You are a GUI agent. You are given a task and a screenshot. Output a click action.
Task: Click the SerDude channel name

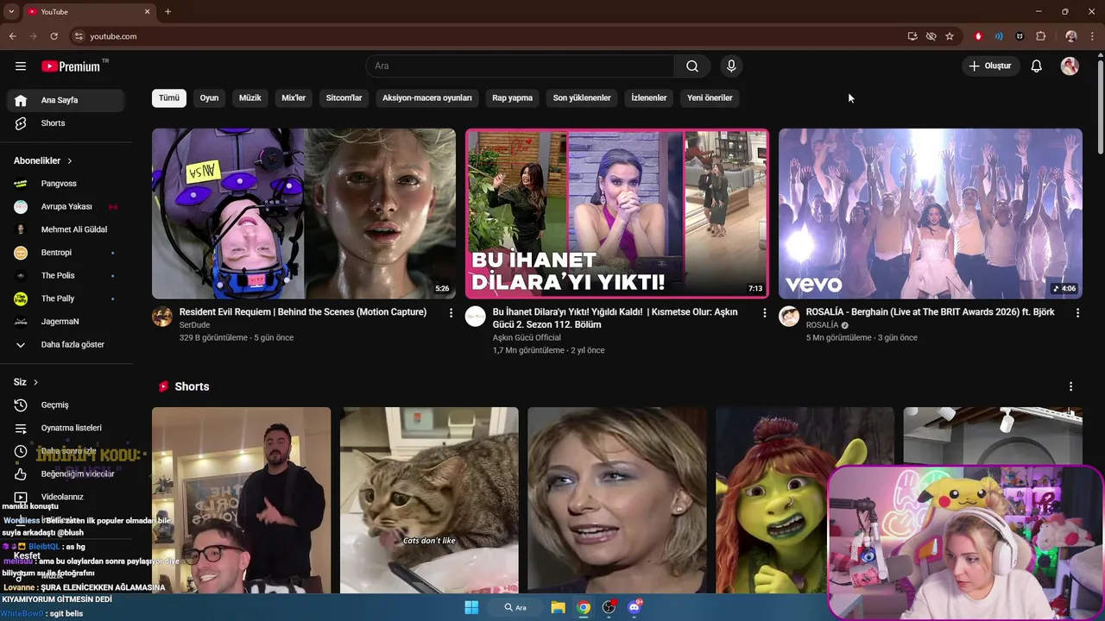[194, 325]
